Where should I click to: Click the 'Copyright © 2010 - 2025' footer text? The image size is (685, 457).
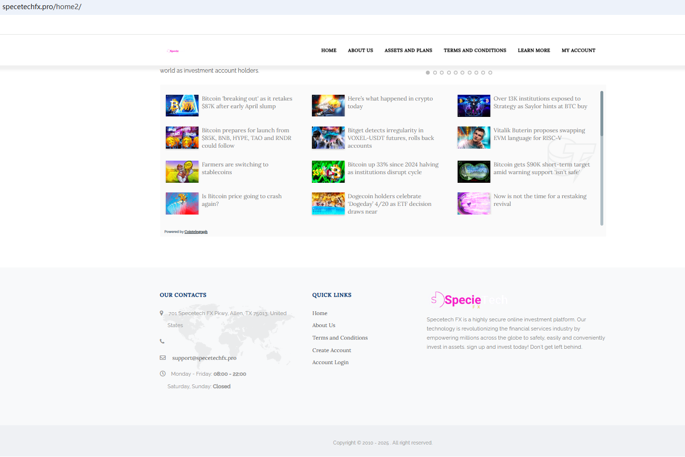tap(383, 443)
